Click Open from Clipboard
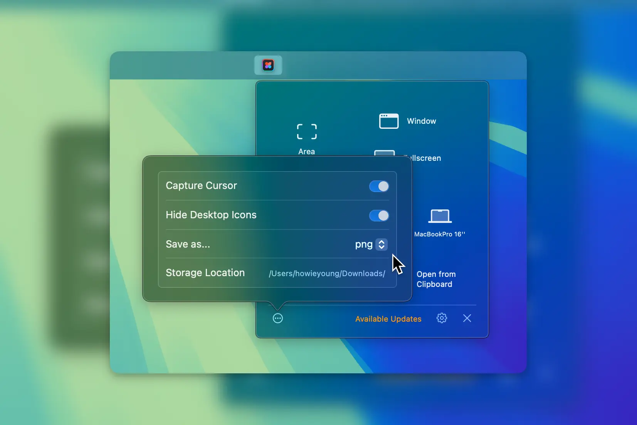Screen dimensions: 637x425 (x=436, y=279)
